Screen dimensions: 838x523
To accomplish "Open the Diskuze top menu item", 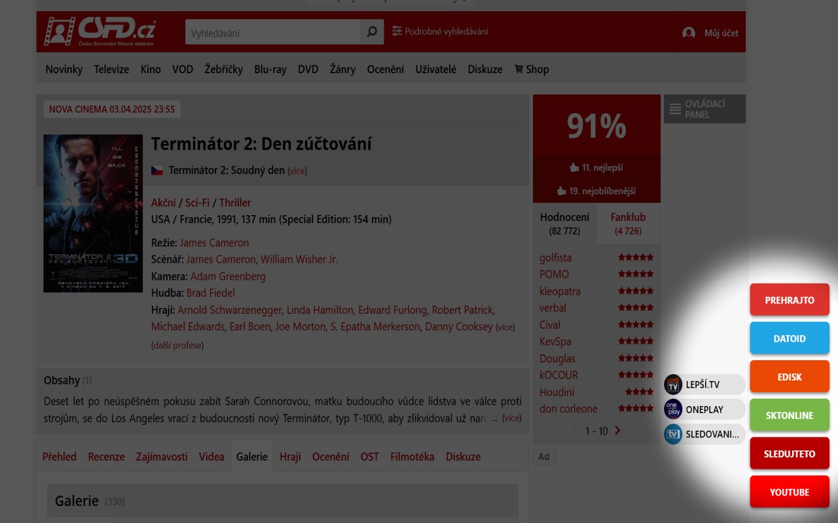I will tap(485, 69).
